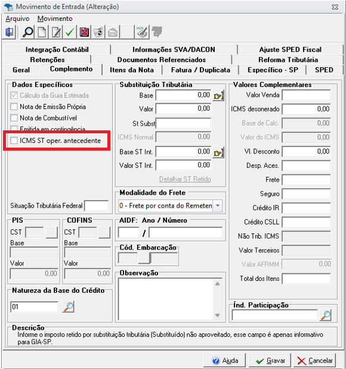Tick the Nota de Combustível checkbox

click(x=14, y=118)
